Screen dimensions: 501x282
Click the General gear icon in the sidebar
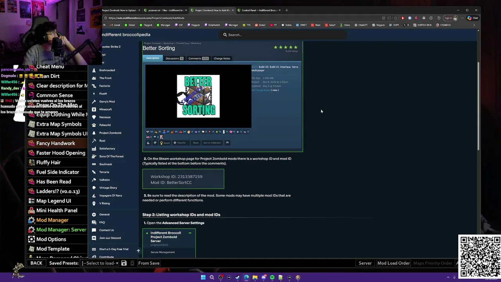click(x=94, y=214)
